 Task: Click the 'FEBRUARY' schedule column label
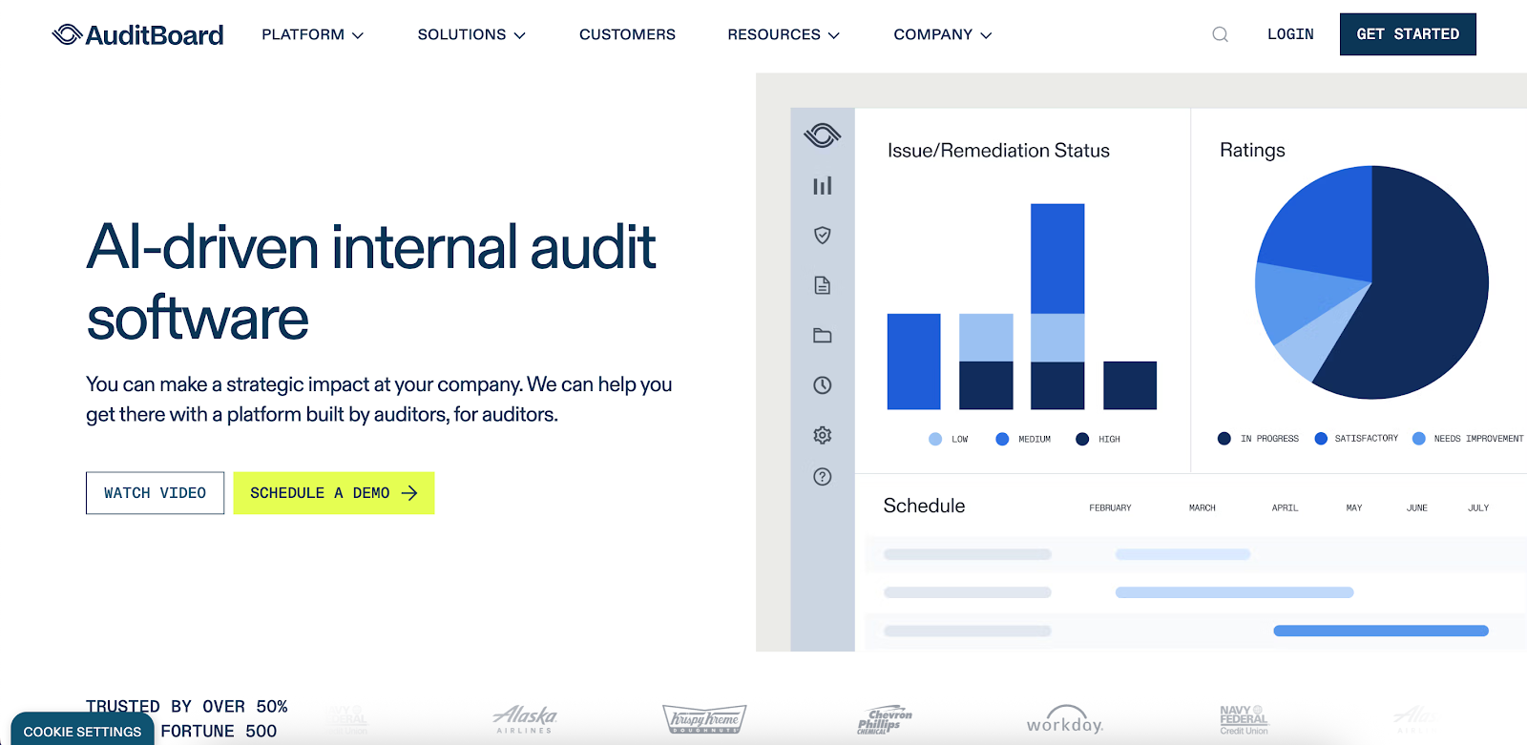pos(1110,508)
